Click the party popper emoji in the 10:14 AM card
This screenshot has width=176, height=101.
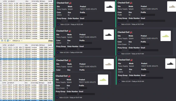(x=70, y=31)
